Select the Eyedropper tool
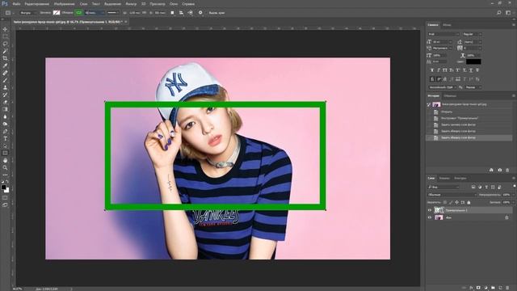The height and width of the screenshot is (291, 517). pyautogui.click(x=5, y=65)
